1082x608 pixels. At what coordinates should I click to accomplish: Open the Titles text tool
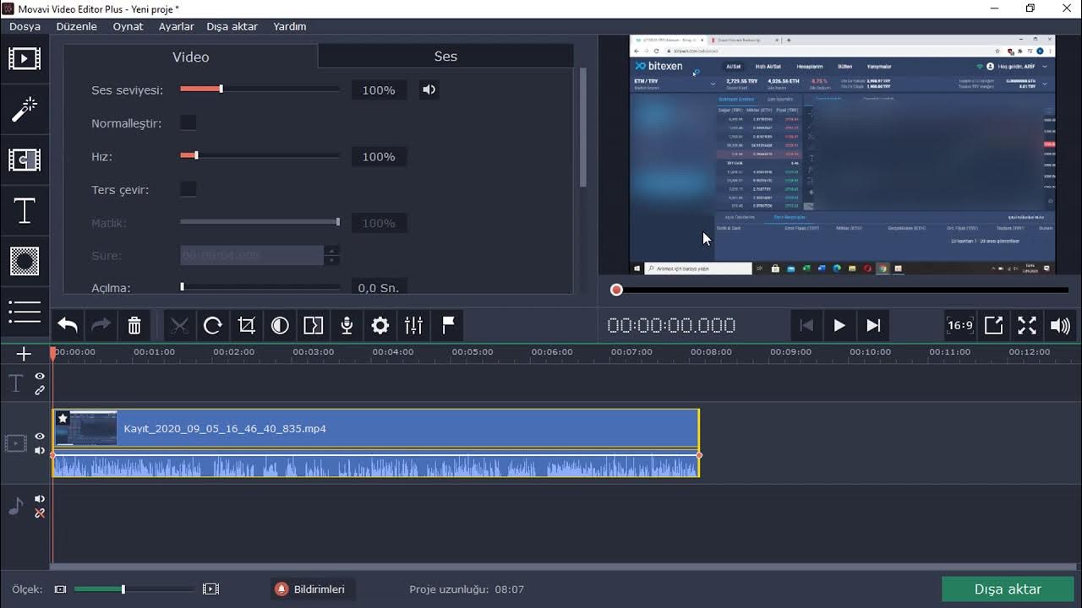[x=25, y=210]
